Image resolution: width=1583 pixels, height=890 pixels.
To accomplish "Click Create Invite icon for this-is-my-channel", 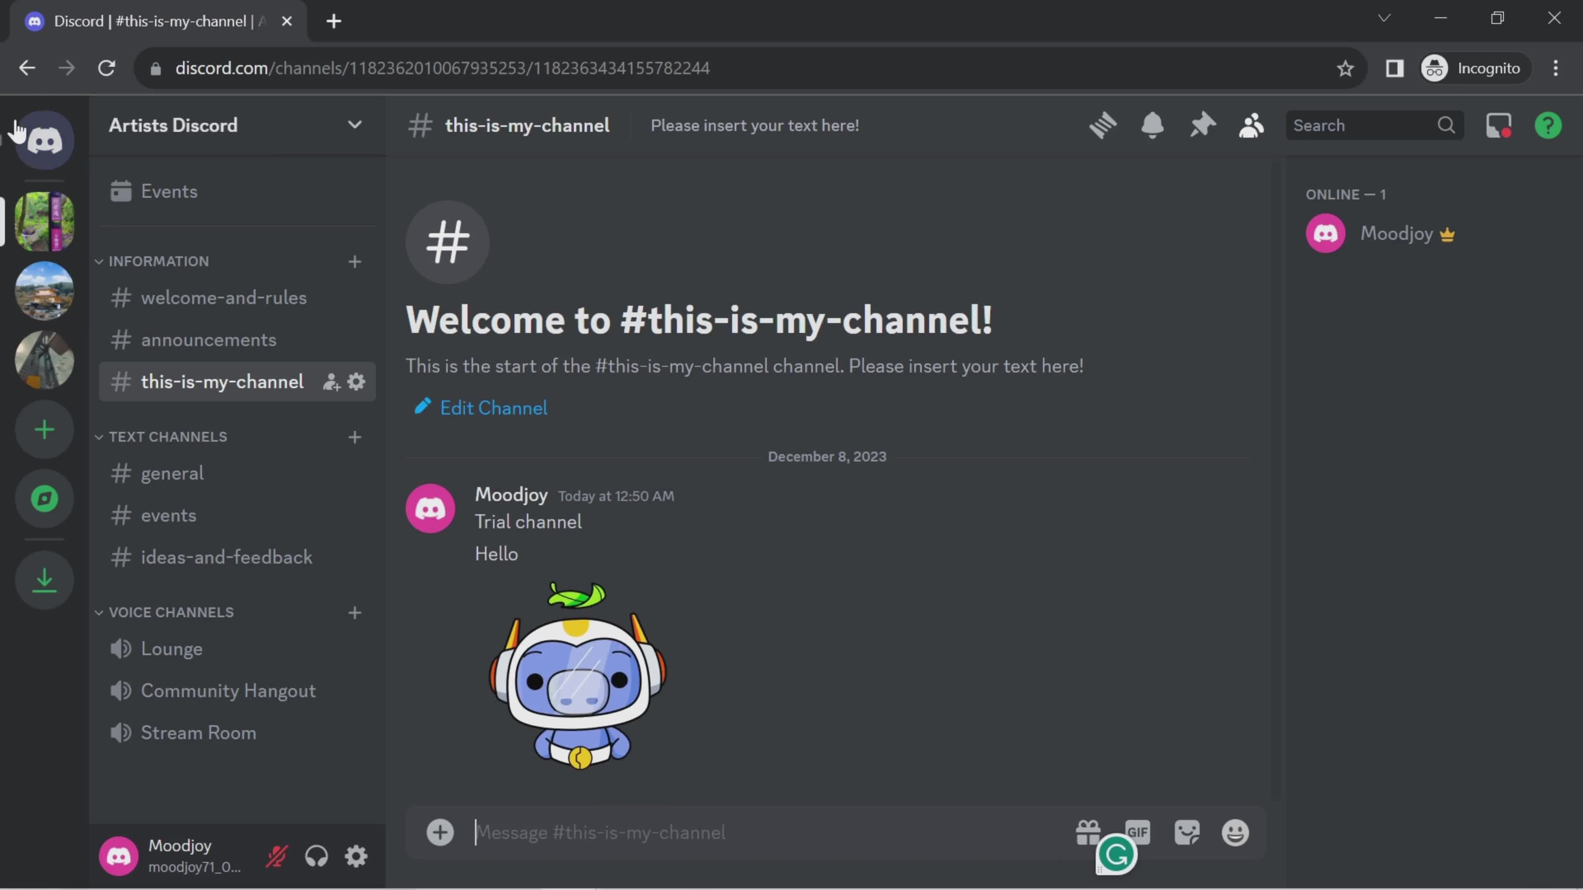I will (331, 382).
